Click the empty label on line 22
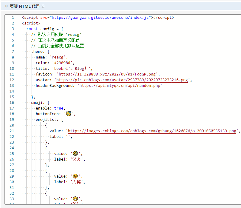 click(68, 137)
